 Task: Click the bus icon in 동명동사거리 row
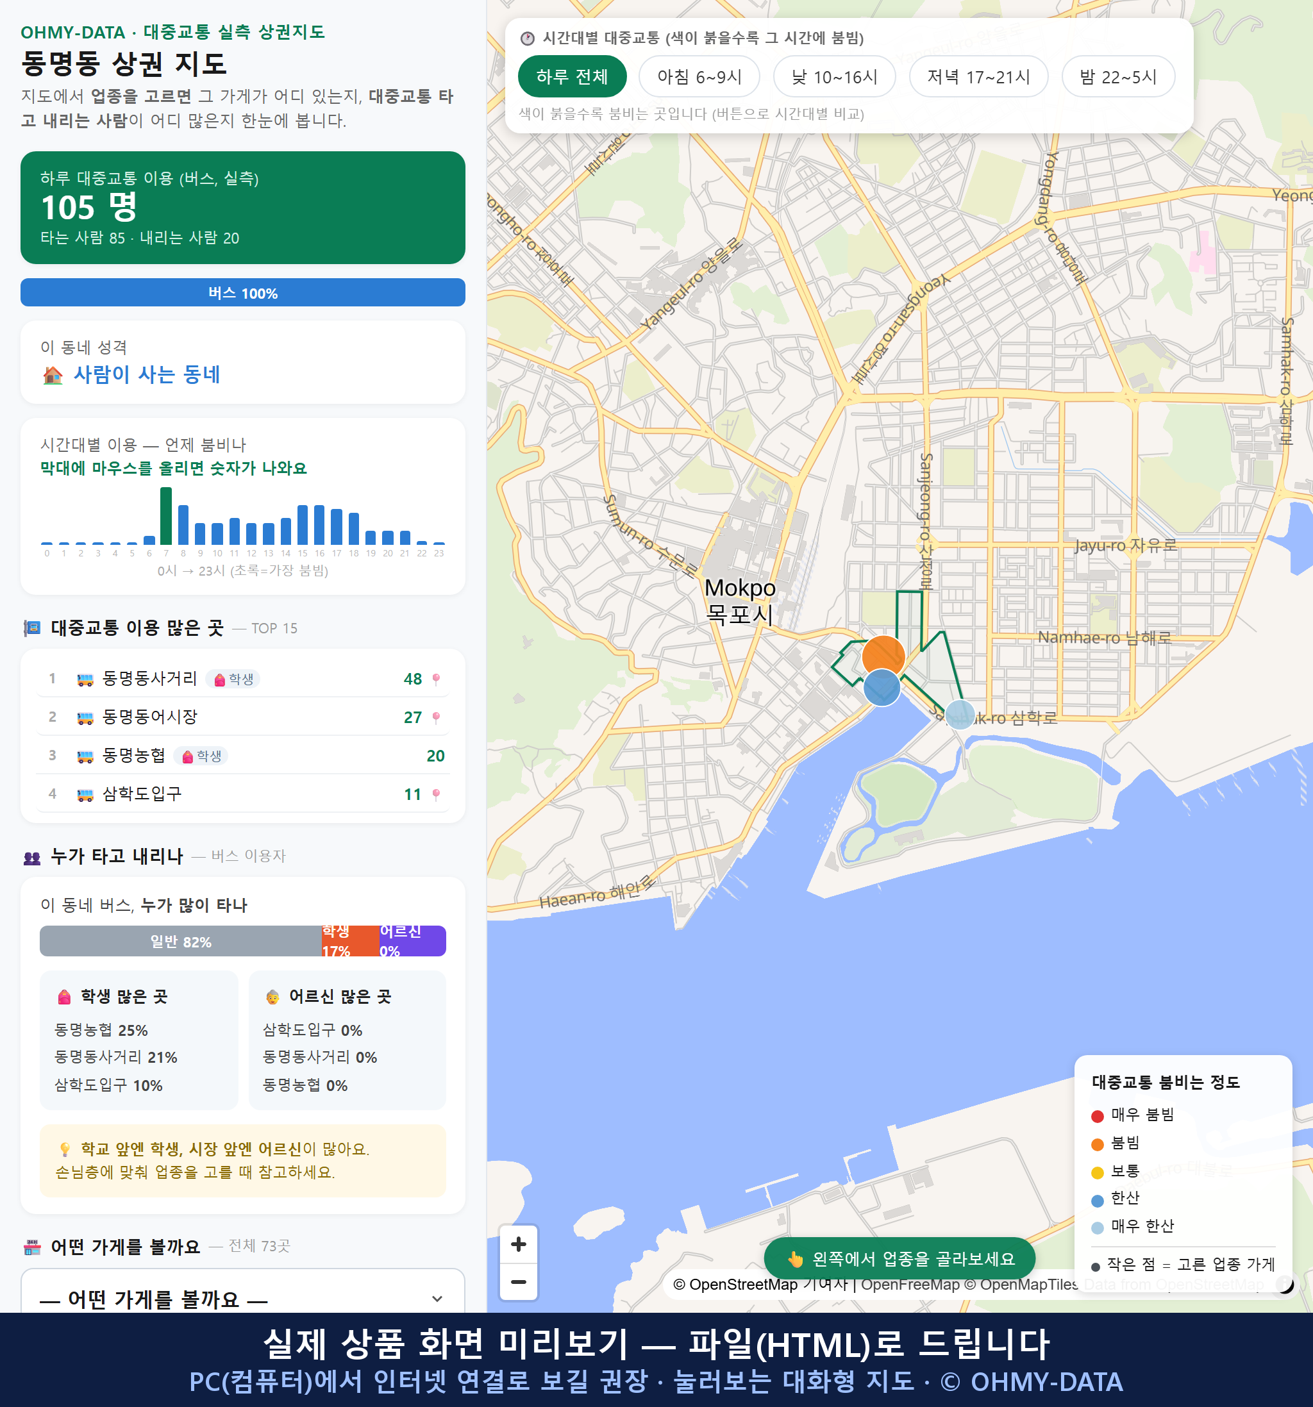pyautogui.click(x=85, y=679)
